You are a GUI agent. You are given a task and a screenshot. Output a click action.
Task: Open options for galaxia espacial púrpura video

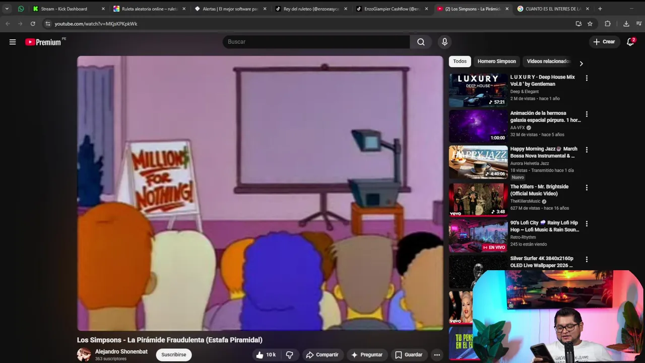tap(587, 114)
